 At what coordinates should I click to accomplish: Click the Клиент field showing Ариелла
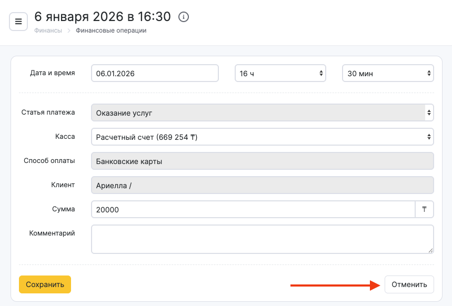(262, 185)
